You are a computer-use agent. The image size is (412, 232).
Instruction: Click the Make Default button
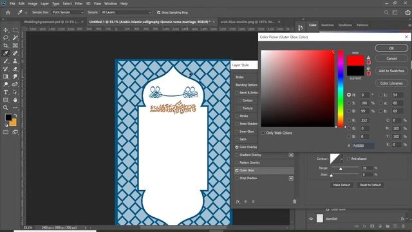tap(342, 185)
